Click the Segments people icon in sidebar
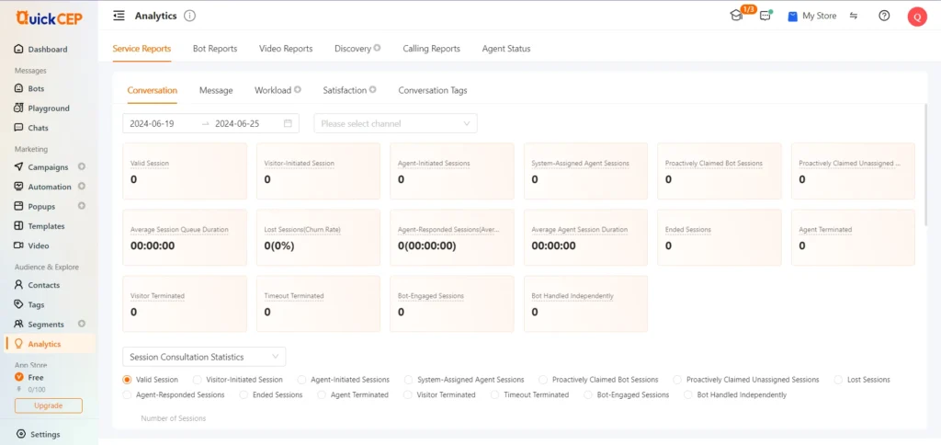Image resolution: width=941 pixels, height=445 pixels. (x=18, y=325)
